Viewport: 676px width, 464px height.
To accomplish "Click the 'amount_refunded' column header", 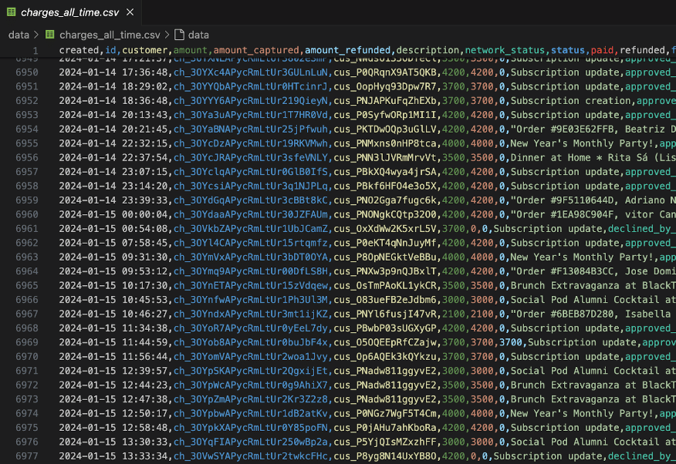I will (x=347, y=50).
